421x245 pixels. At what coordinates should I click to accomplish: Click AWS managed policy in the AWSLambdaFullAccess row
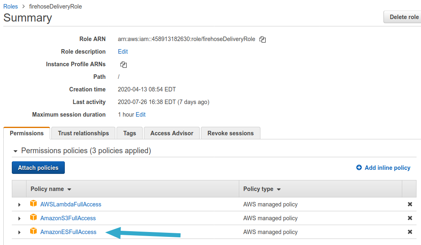pyautogui.click(x=270, y=204)
